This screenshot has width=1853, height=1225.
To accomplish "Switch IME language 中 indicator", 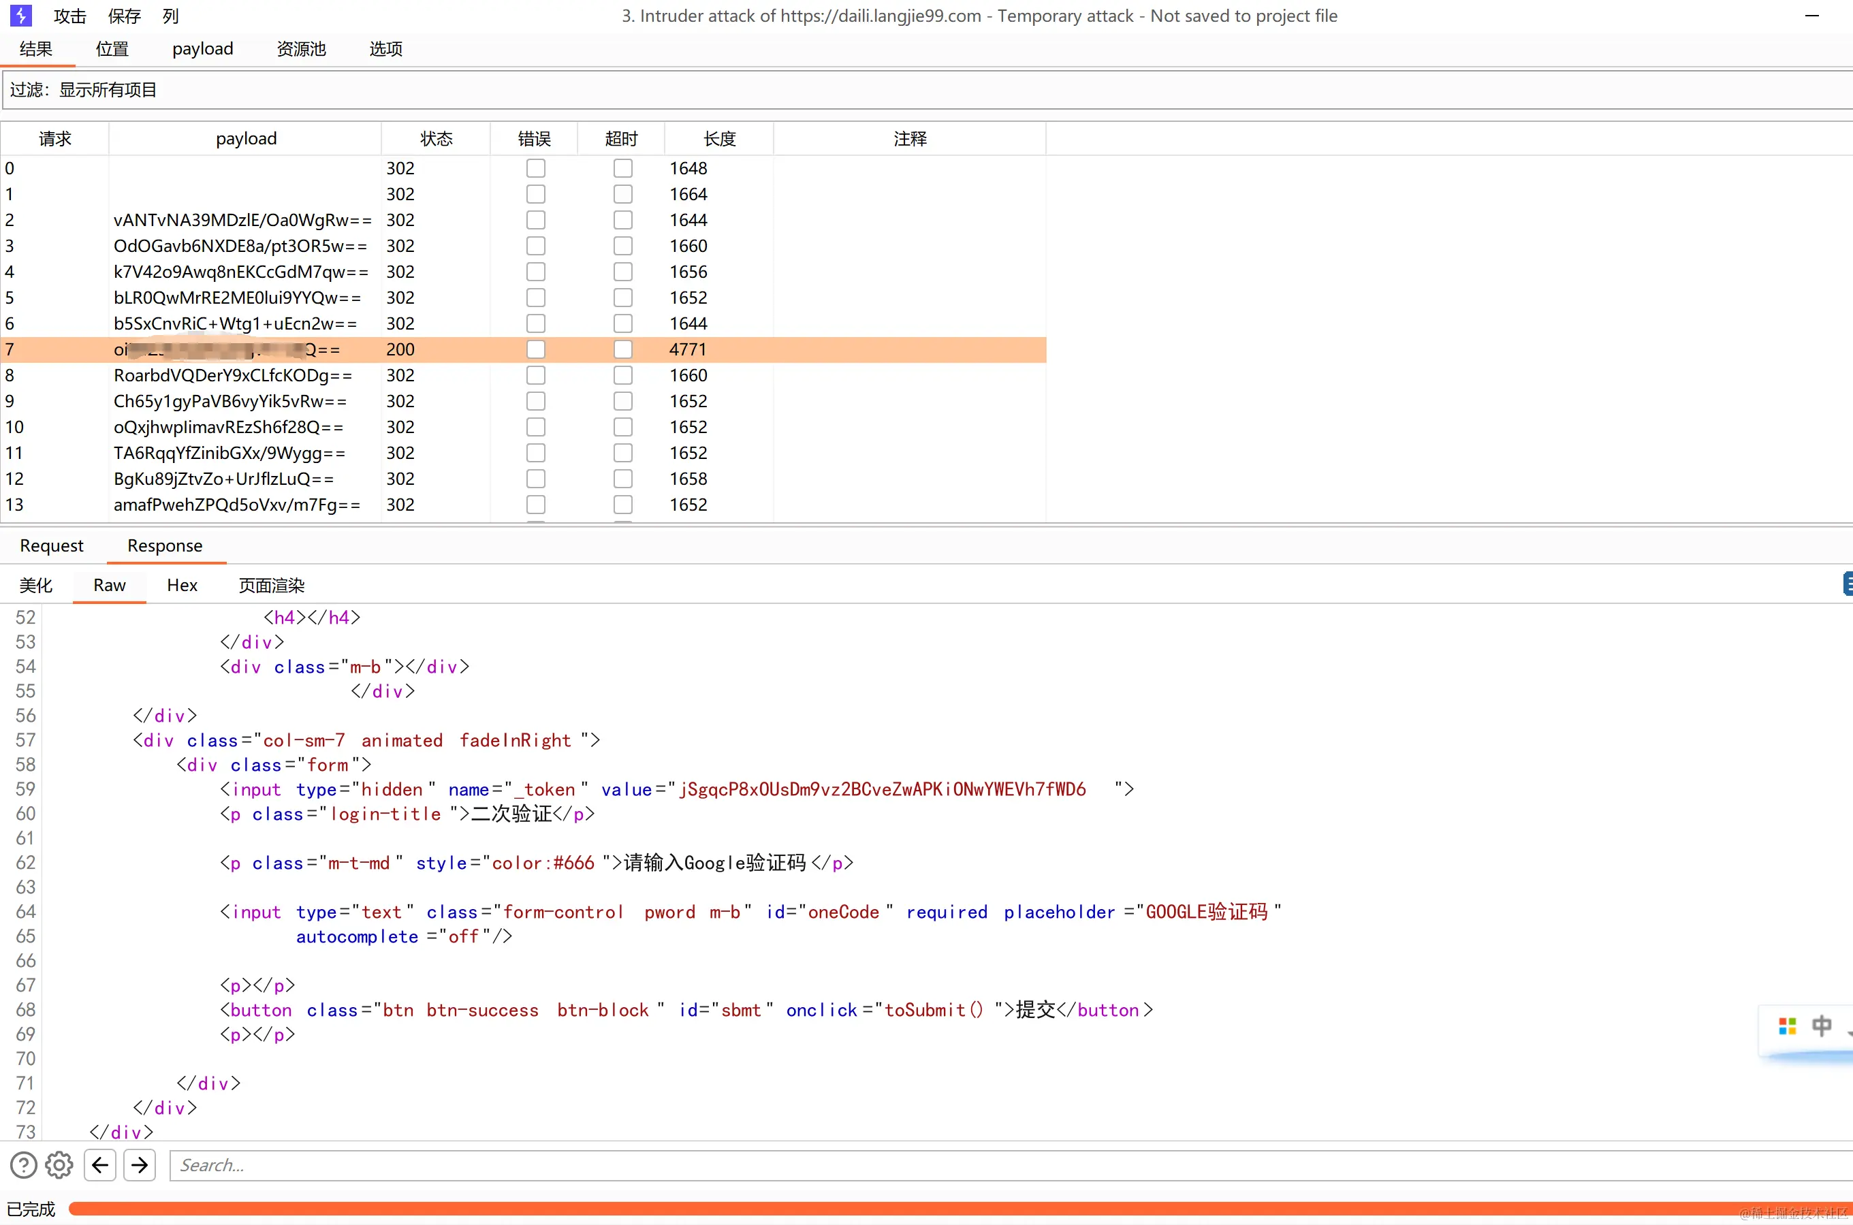I will 1821,1025.
